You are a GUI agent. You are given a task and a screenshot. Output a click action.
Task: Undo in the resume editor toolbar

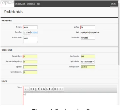tap(25, 89)
